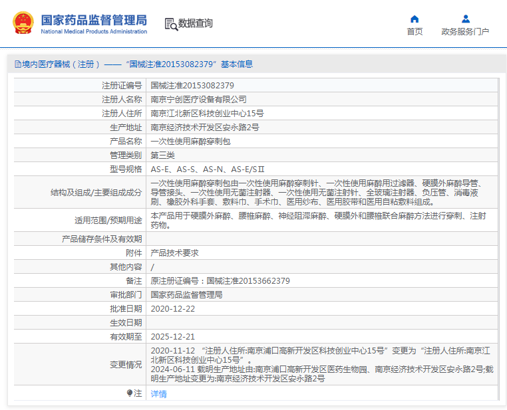Click approval date 2020-12-22
The width and height of the screenshot is (507, 410).
pyautogui.click(x=173, y=308)
